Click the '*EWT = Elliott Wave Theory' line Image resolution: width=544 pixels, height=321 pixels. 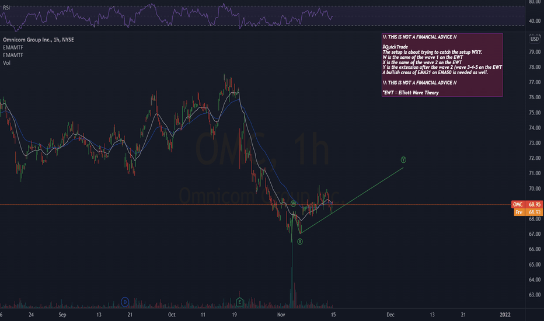pyautogui.click(x=411, y=93)
